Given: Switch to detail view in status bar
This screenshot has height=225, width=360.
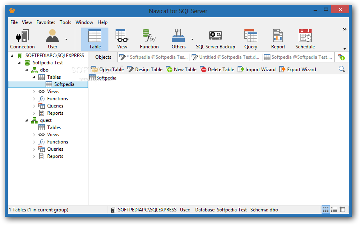Looking at the screenshot, I should click(334, 209).
